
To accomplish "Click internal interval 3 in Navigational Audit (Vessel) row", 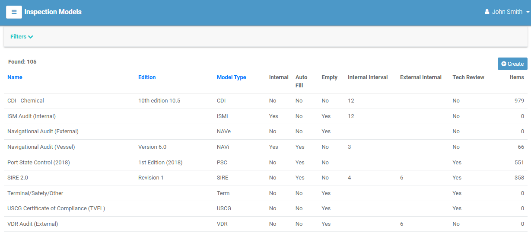I will [350, 147].
